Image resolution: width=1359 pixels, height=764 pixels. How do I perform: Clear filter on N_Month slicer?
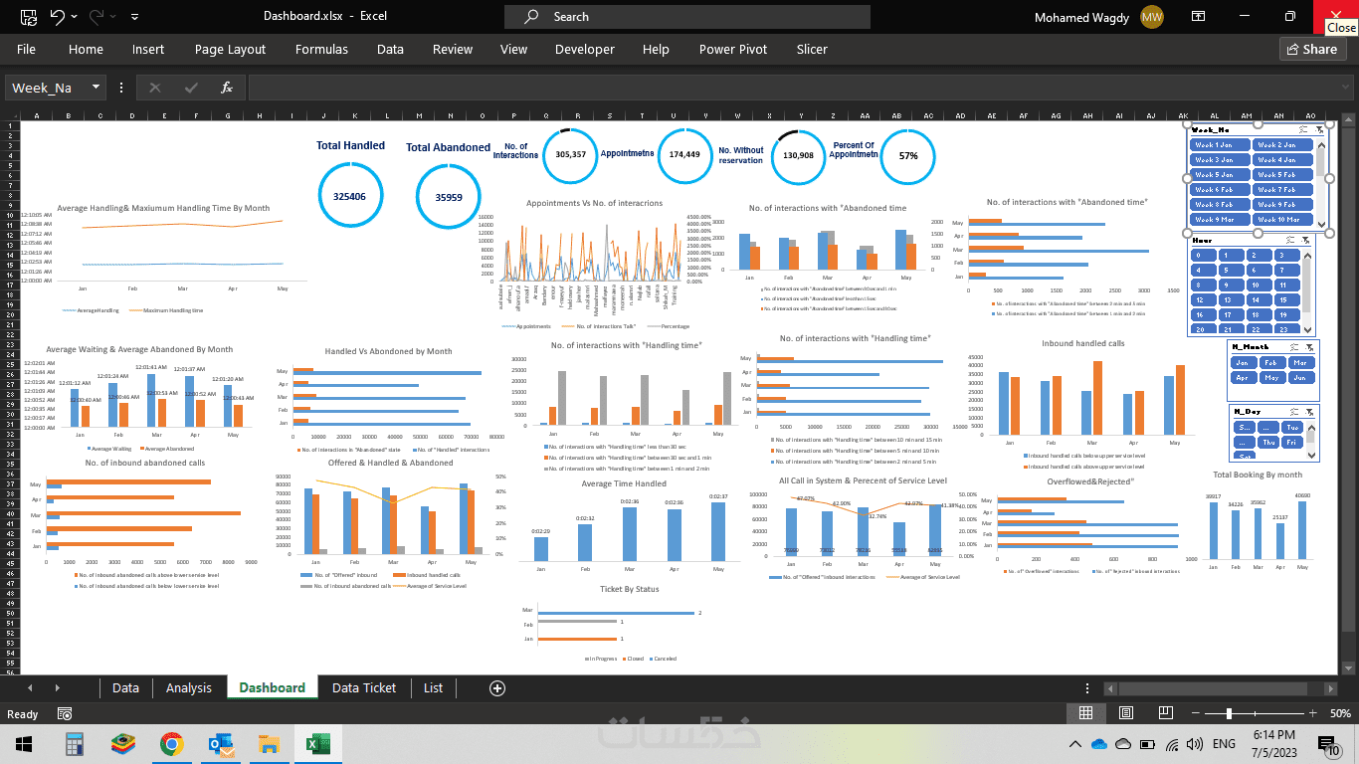tap(1310, 347)
